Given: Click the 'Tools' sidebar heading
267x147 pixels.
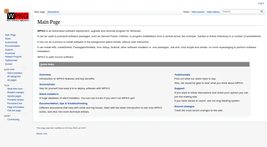Looking at the screenshot, I should (x=7, y=86).
